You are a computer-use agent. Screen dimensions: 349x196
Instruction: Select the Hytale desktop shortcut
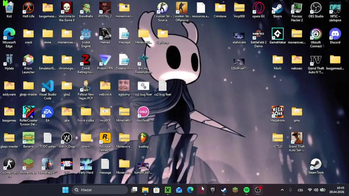coord(9,62)
